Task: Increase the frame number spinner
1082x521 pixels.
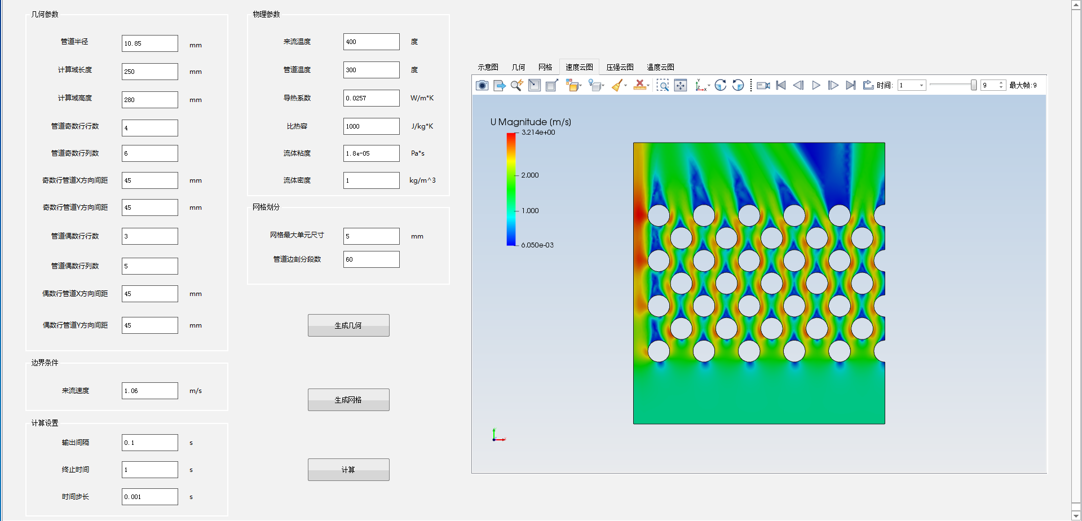Action: tap(1001, 83)
